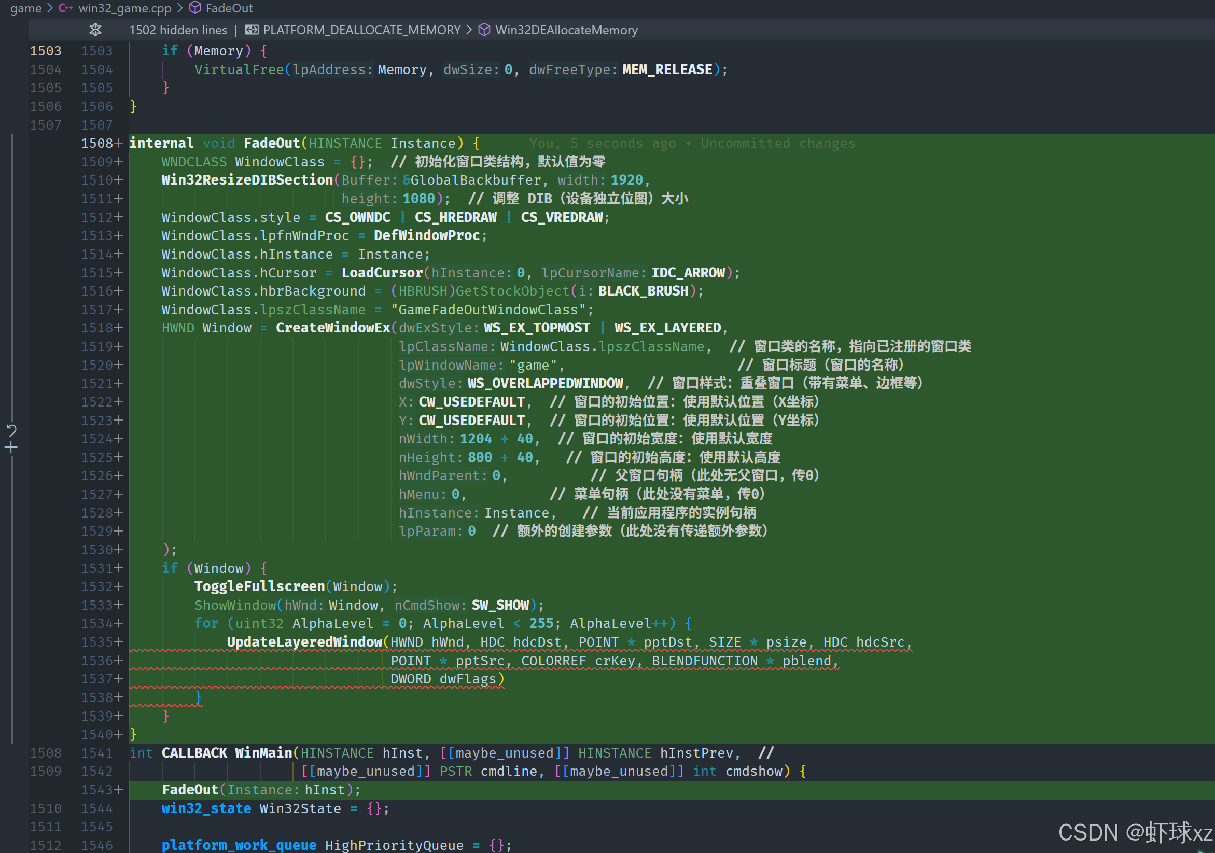Viewport: 1215px width, 853px height.
Task: Open the win32_game.cpp breadcrumb dropdown
Action: (125, 8)
